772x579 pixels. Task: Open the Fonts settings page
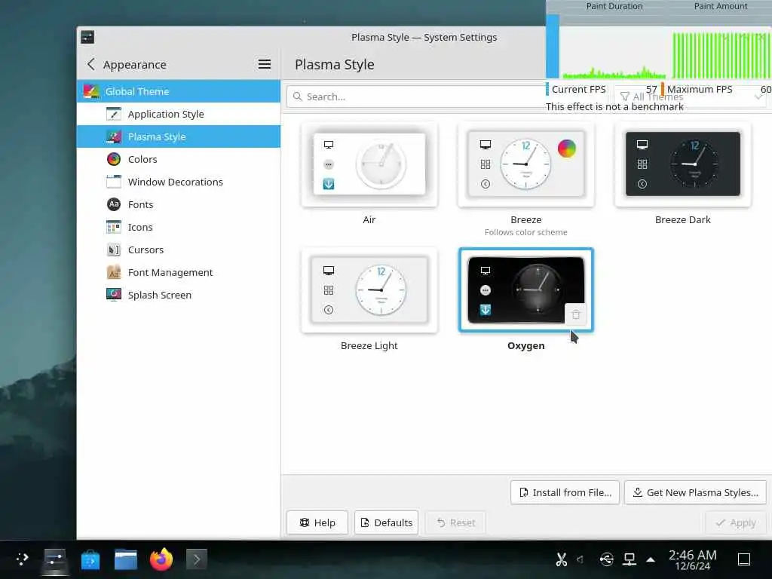coord(178,205)
